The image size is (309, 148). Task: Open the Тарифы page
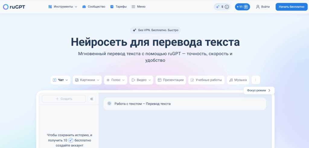118,7
